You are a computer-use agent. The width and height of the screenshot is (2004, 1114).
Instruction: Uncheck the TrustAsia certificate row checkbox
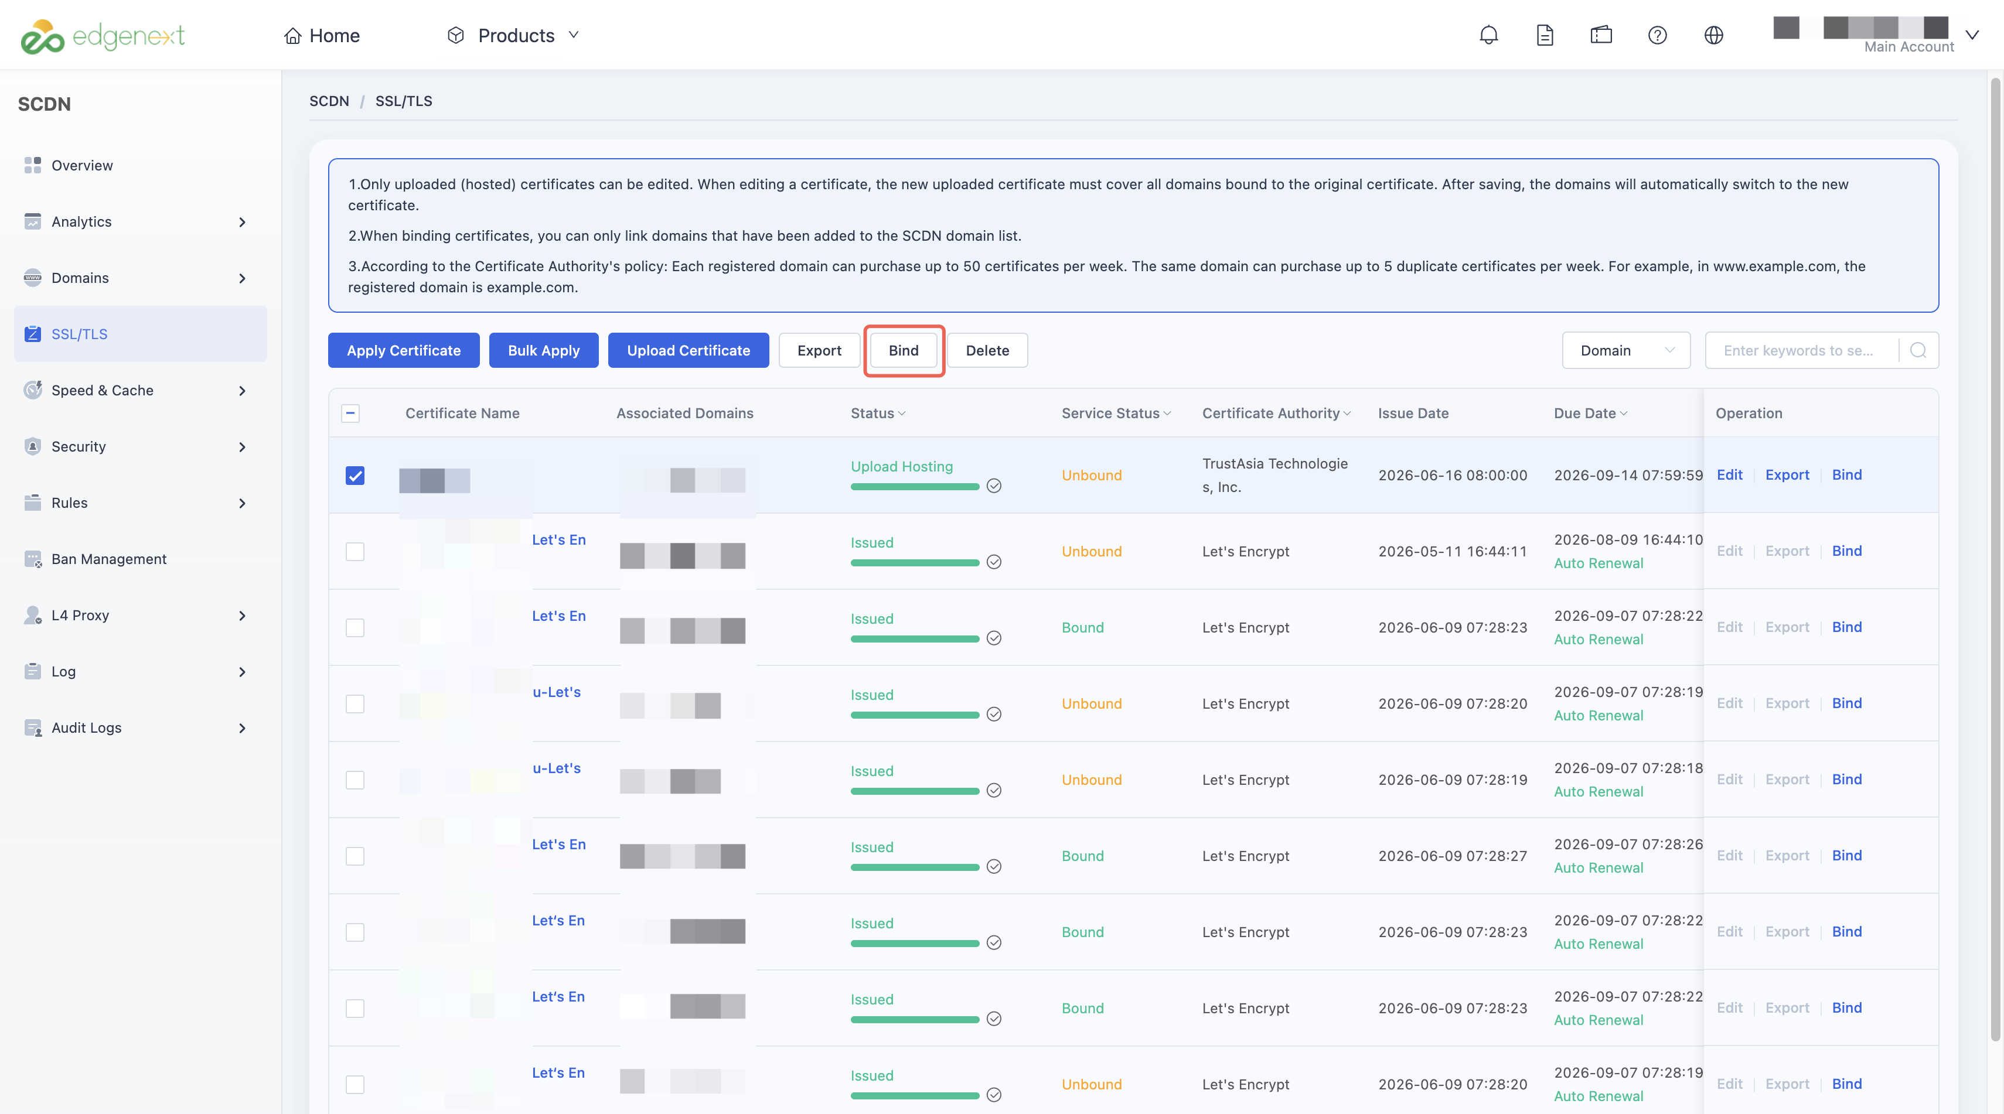point(355,475)
